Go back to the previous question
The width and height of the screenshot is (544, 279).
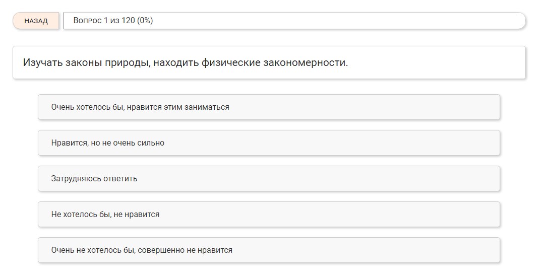(36, 21)
